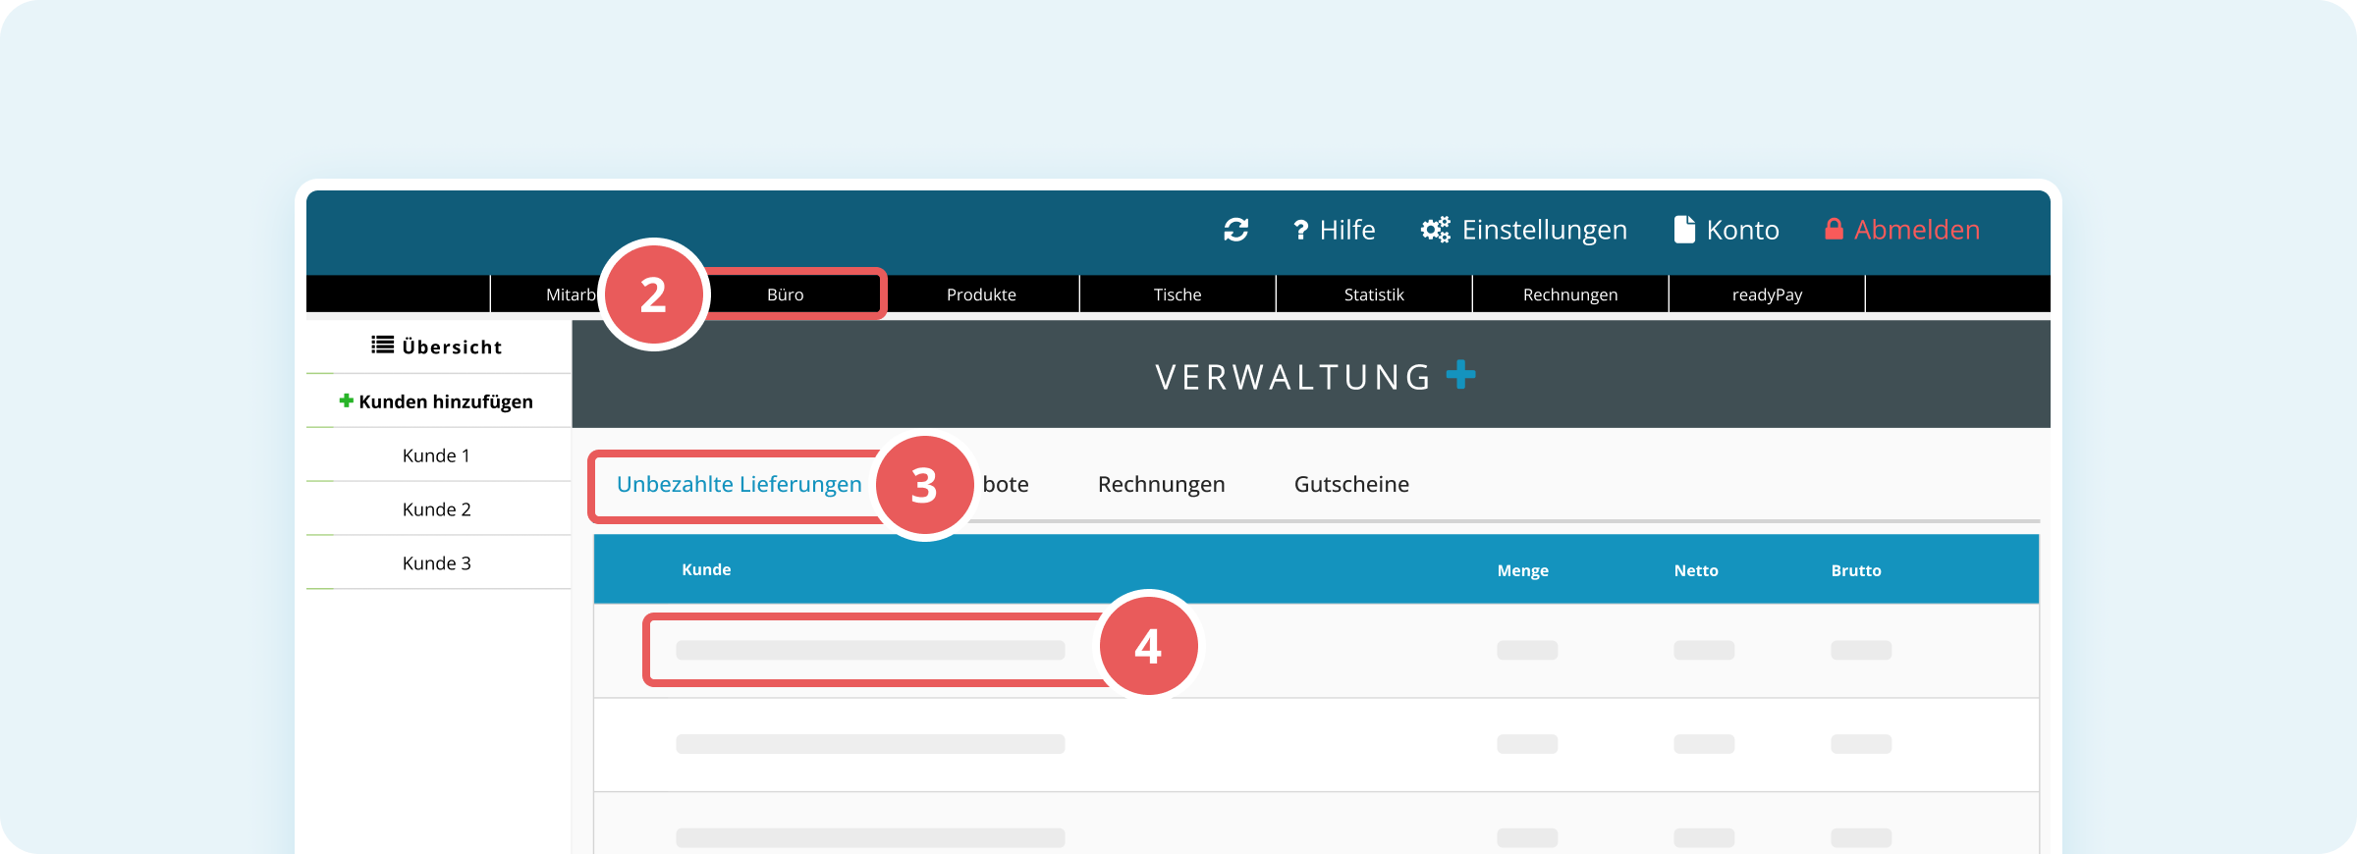Select the Gutscheine tab
The image size is (2357, 854).
coord(1351,484)
